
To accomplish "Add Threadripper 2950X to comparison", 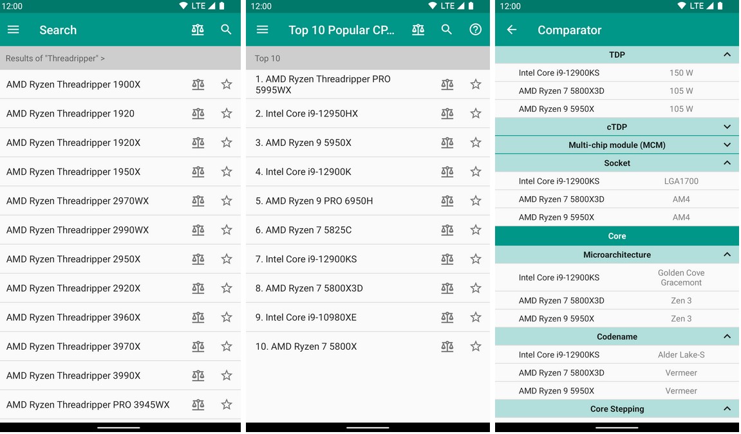I will (198, 259).
